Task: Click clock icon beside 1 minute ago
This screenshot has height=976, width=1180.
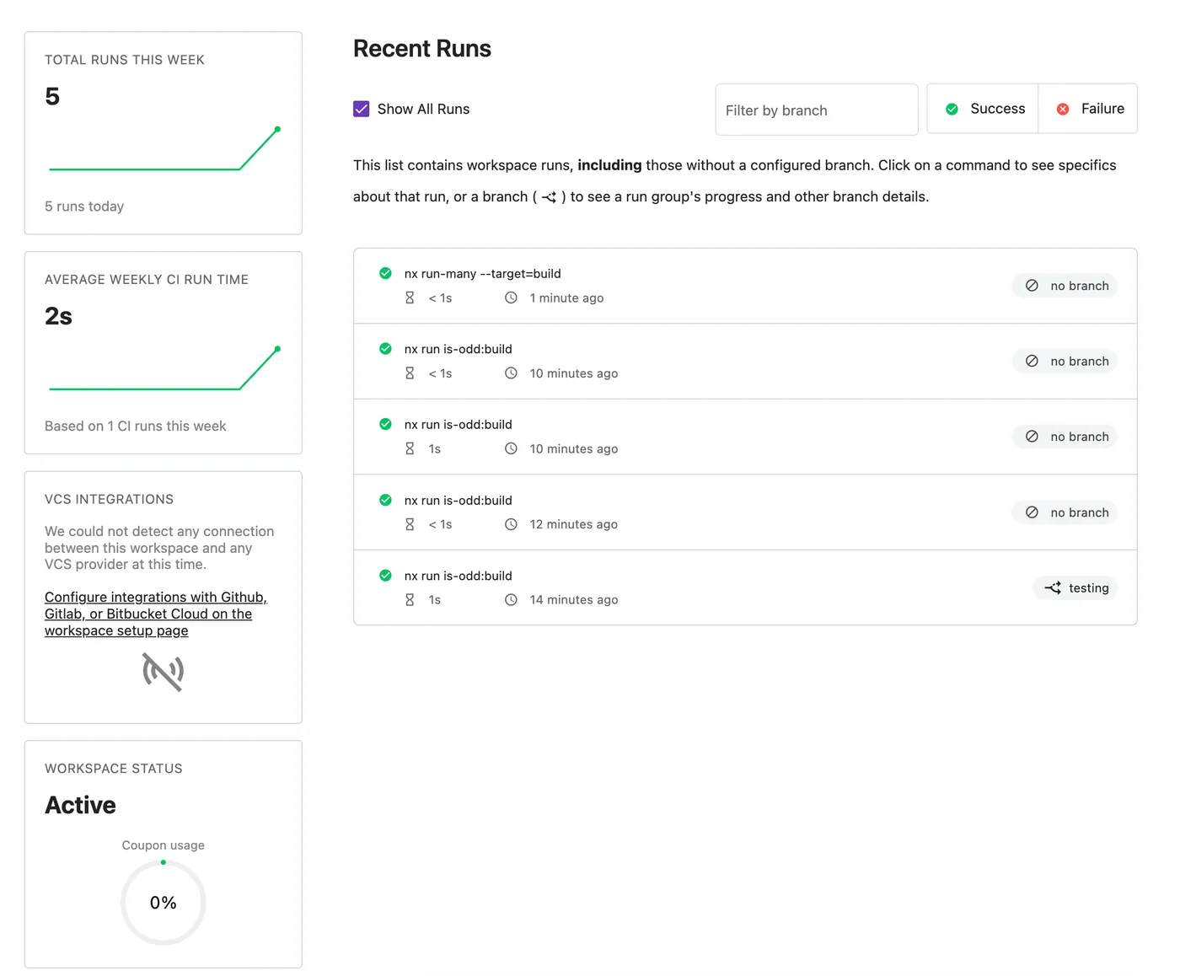Action: tap(511, 298)
